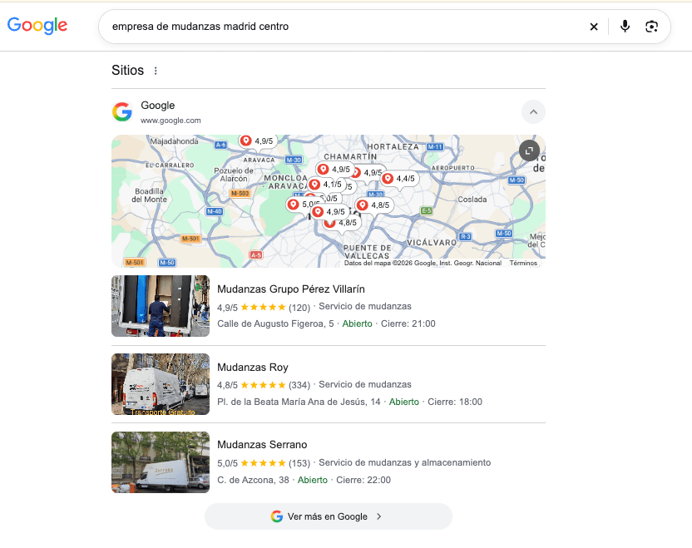Click the Google G source icon
This screenshot has width=692, height=548.
[122, 112]
